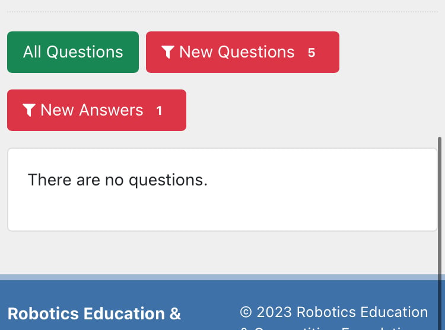Click the copyright © symbol in footer
Screen dimensions: 445x330
[246, 312]
